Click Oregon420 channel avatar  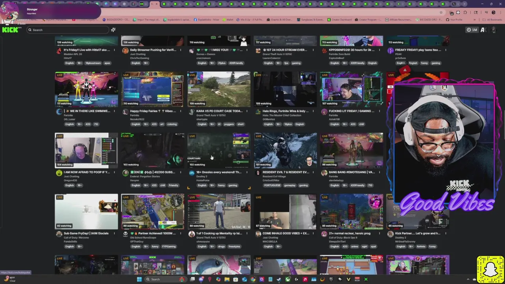coord(59,173)
